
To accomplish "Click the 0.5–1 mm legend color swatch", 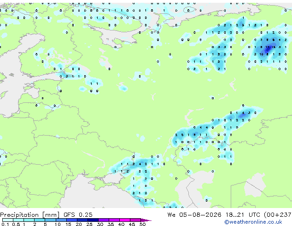I will (18, 220).
